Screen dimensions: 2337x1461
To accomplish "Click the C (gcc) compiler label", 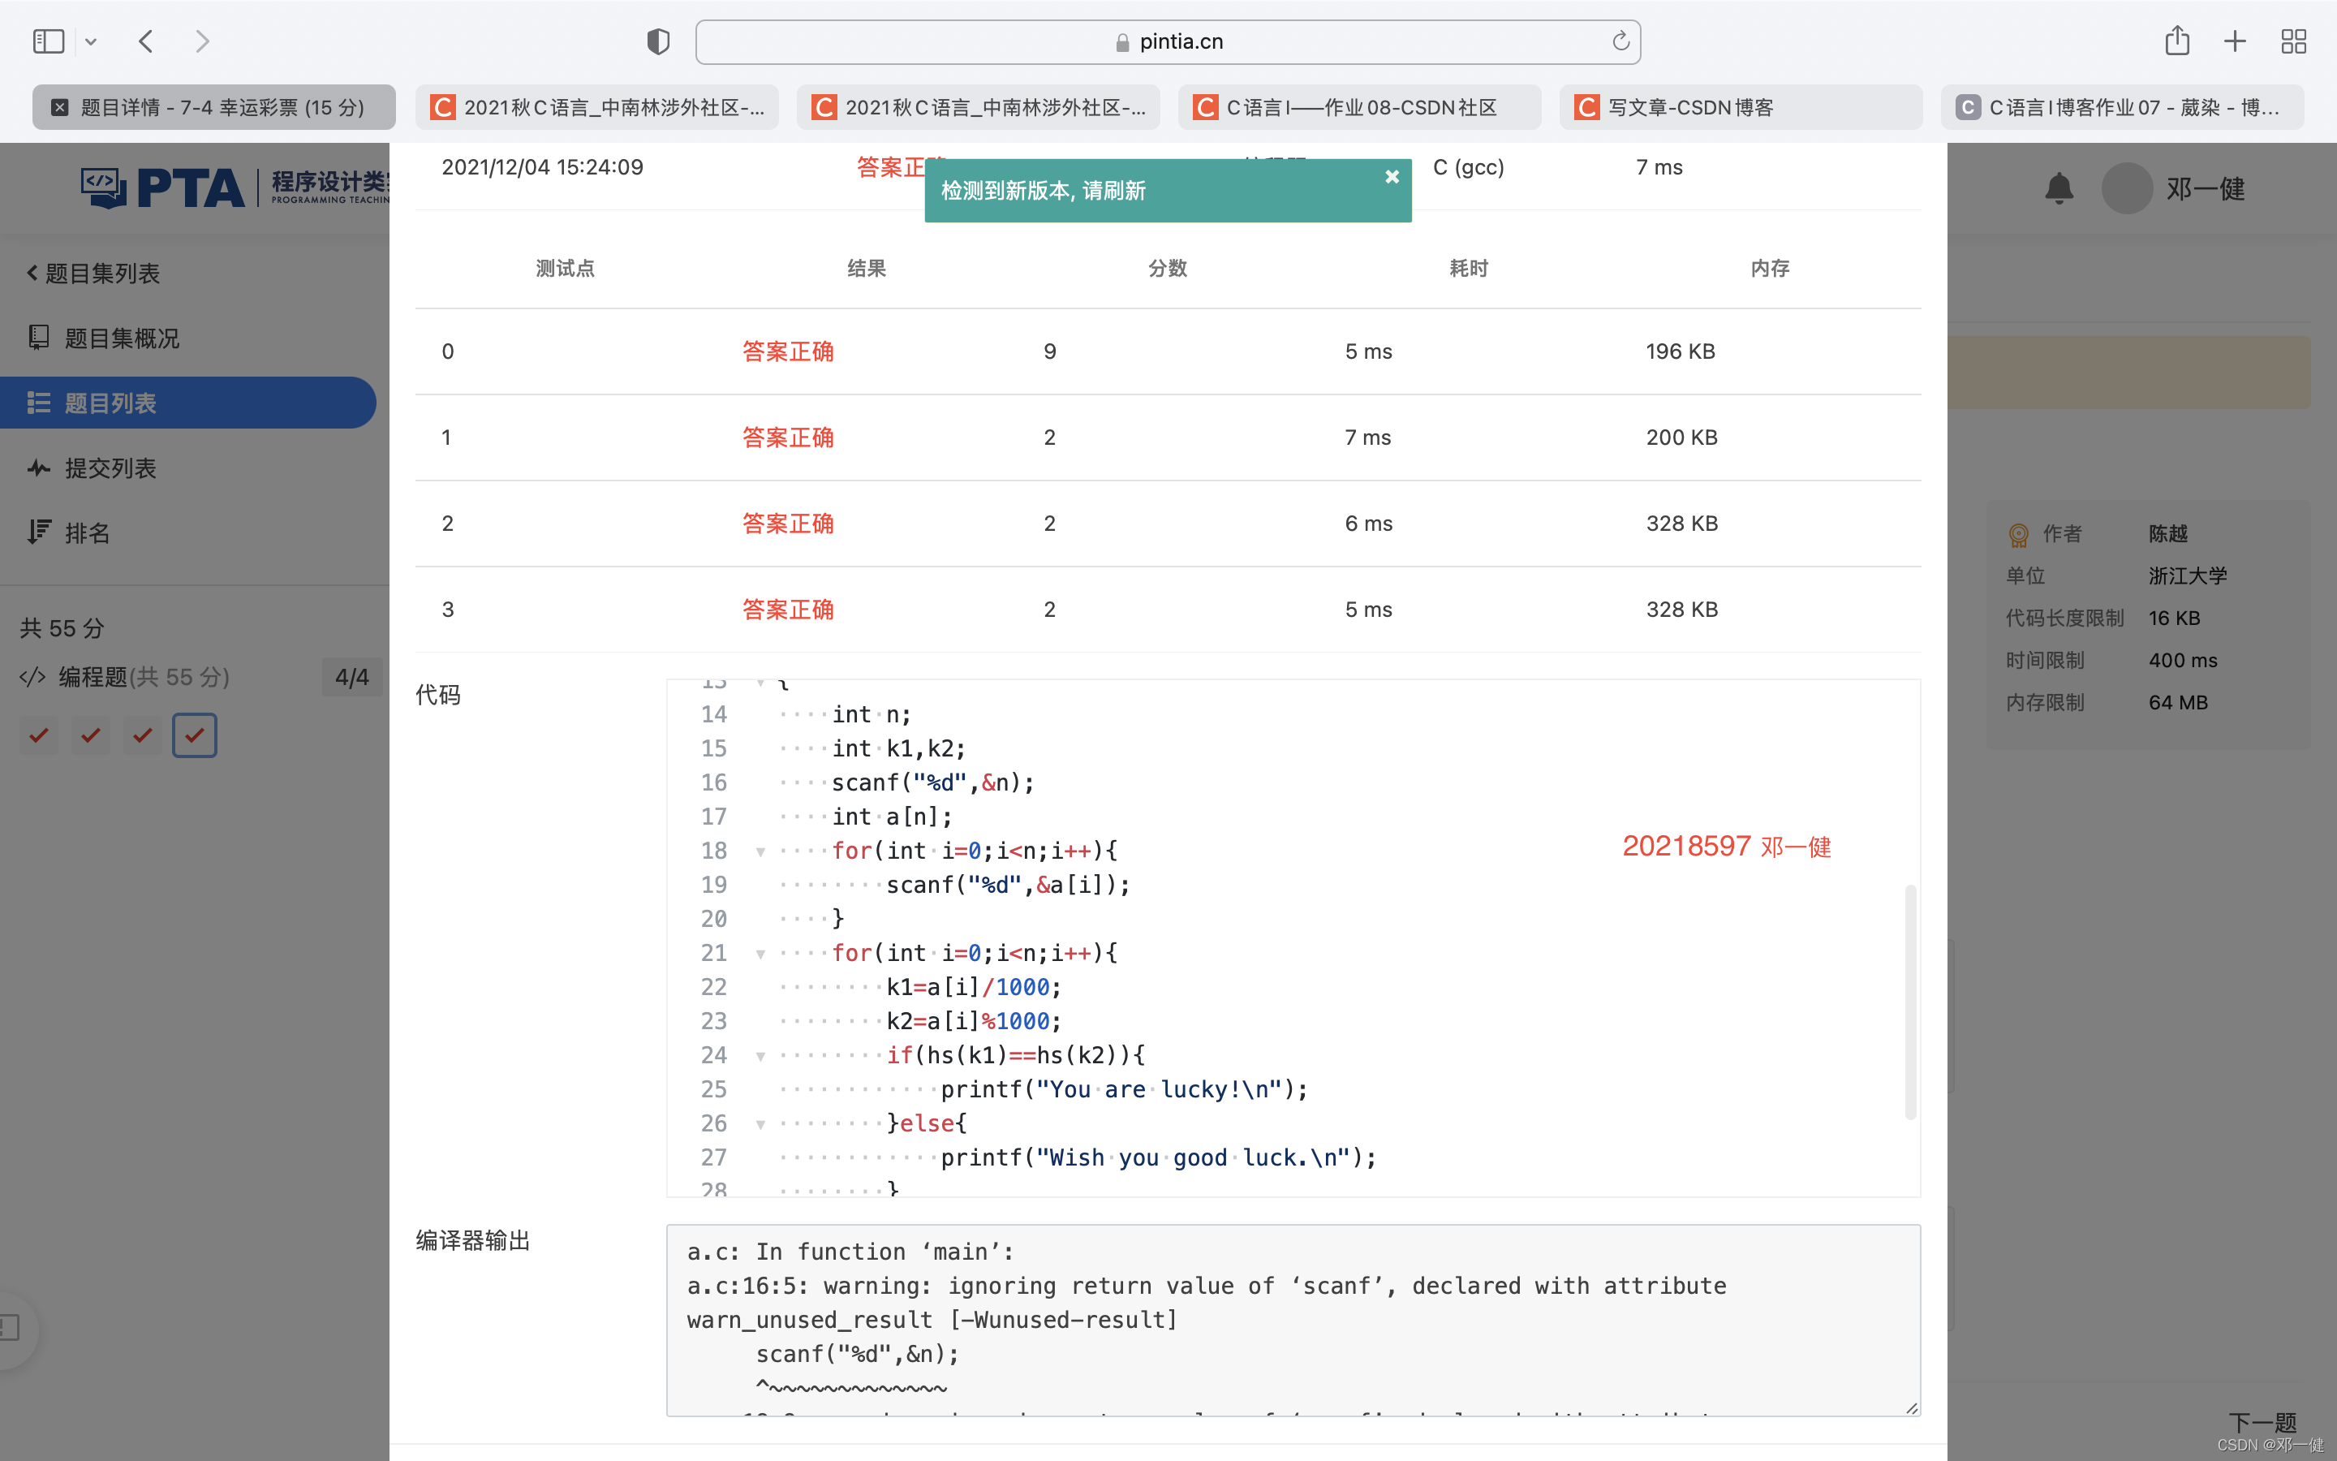I will click(x=1468, y=167).
